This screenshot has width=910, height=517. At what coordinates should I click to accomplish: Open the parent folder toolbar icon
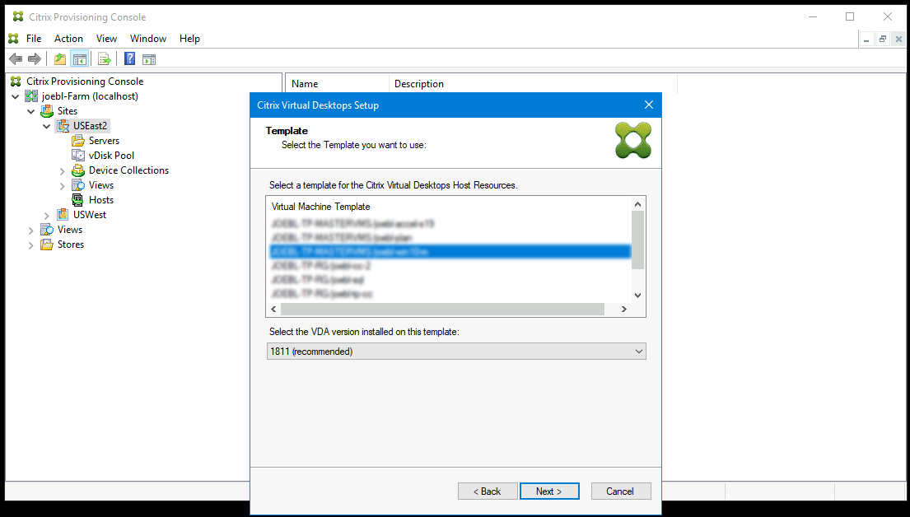pos(58,58)
